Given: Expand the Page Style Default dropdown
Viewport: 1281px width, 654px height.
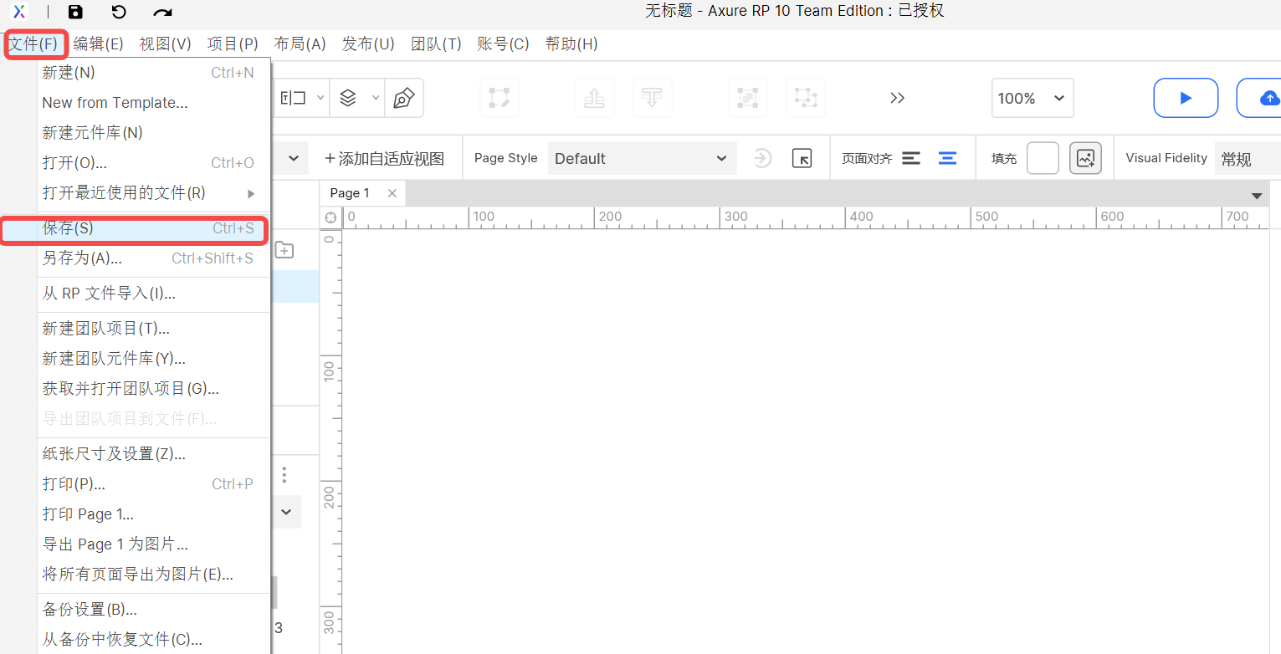Looking at the screenshot, I should click(641, 158).
